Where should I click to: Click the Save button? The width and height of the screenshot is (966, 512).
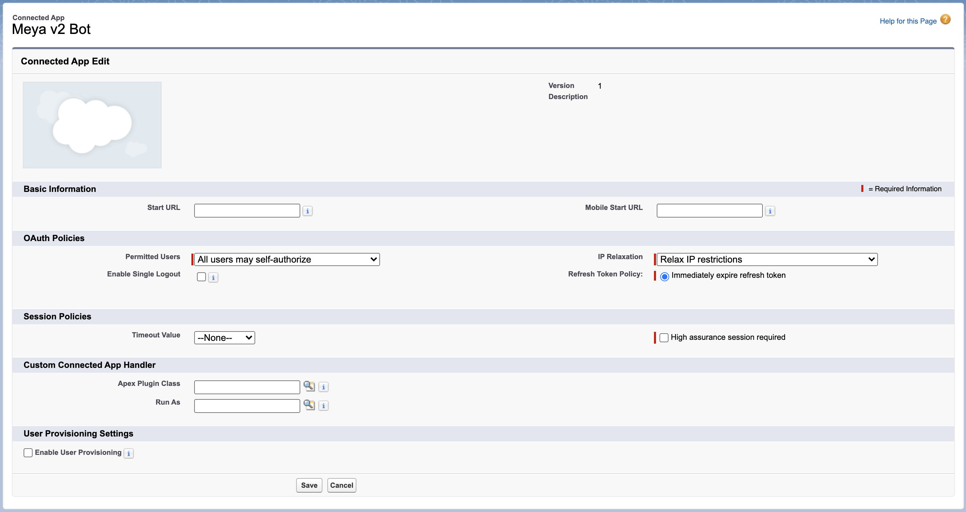(309, 485)
